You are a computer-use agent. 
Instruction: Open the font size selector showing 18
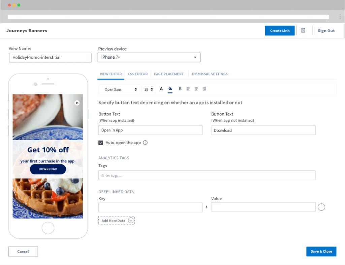[148, 89]
